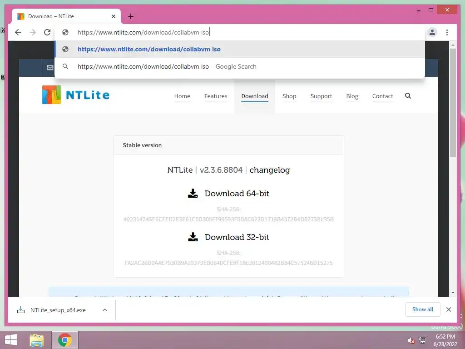Open the Features nav item
Screen dimensions: 465x349
pyautogui.click(x=216, y=96)
